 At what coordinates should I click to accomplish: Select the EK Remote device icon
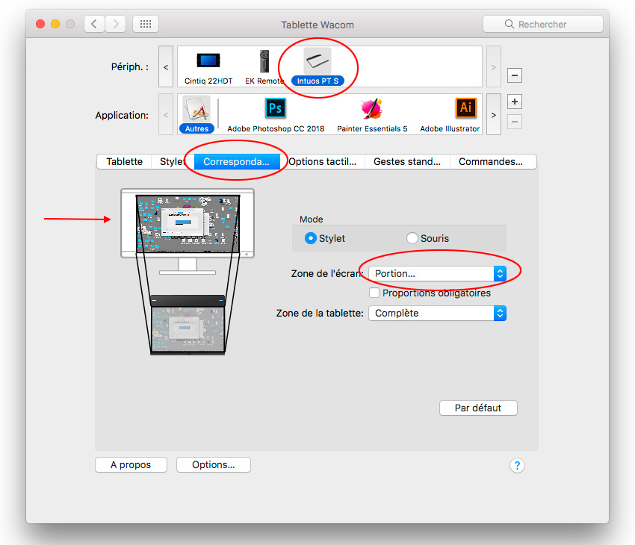(x=264, y=63)
